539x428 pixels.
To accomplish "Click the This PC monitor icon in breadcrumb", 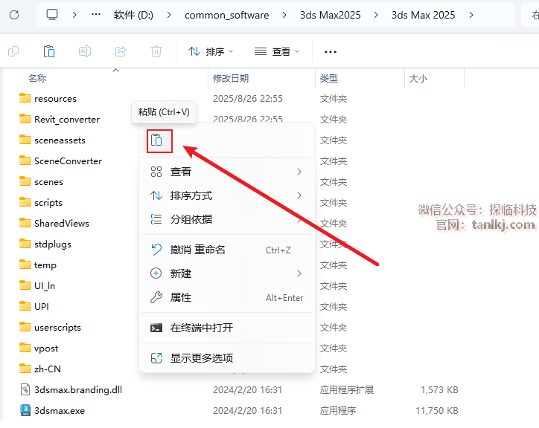I will (52, 15).
